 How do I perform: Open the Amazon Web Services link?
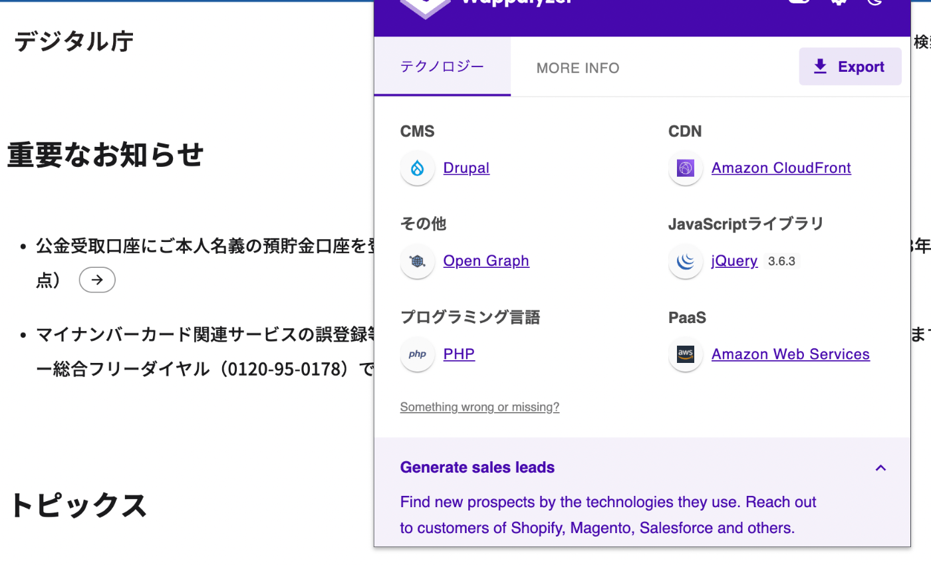[x=791, y=354]
